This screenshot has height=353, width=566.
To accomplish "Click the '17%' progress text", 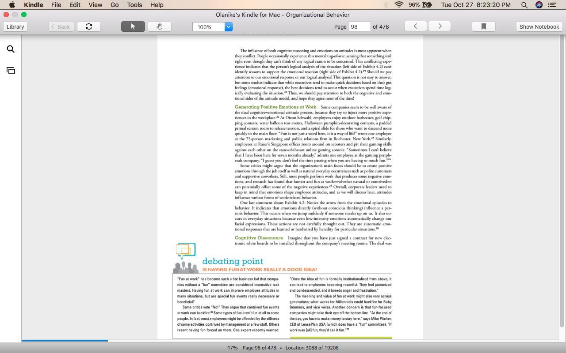I will pos(233,348).
